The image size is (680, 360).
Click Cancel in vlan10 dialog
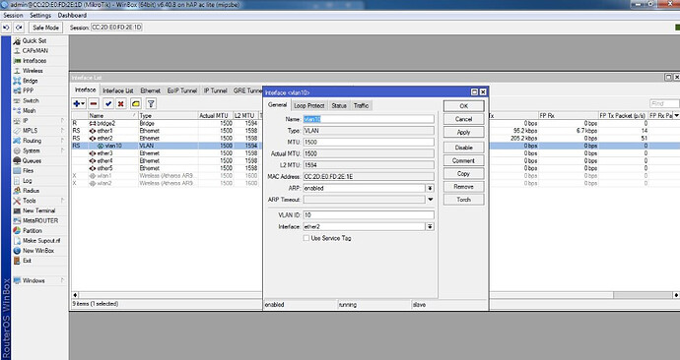pos(463,119)
